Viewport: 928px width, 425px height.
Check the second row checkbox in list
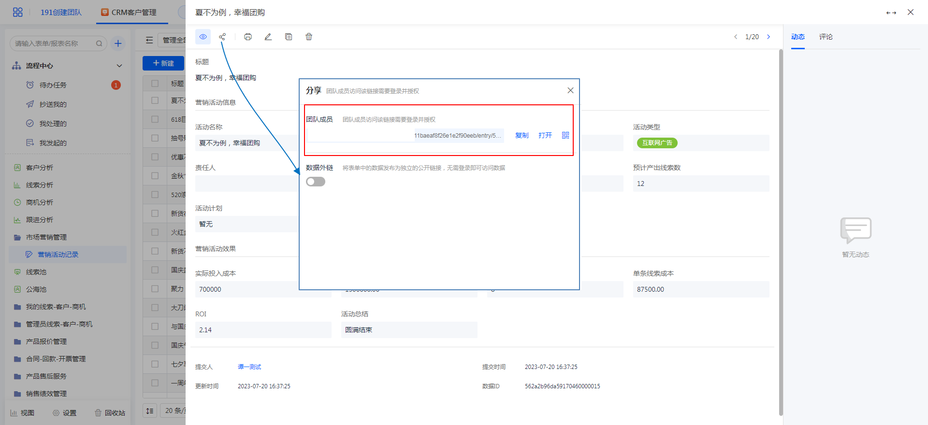(x=155, y=119)
